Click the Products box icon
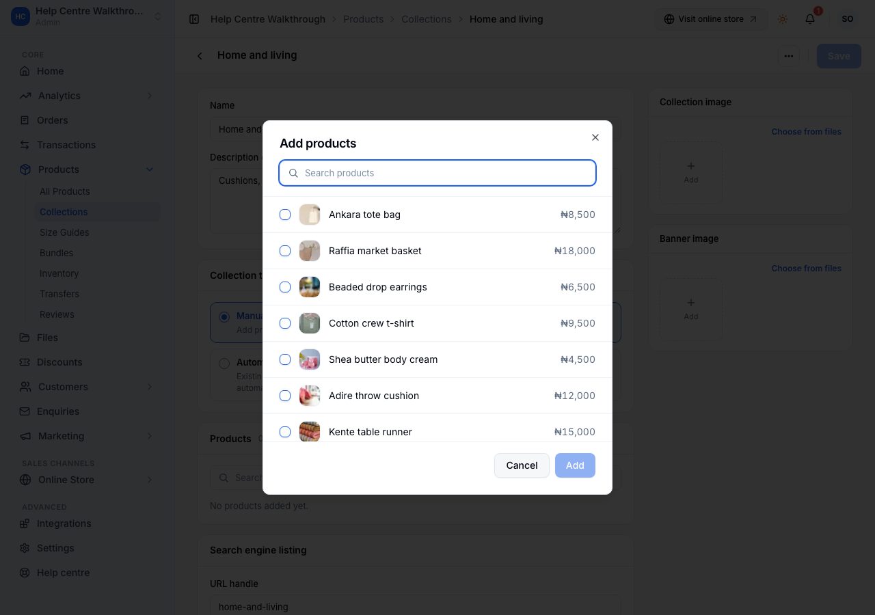875x615 pixels. pos(25,169)
